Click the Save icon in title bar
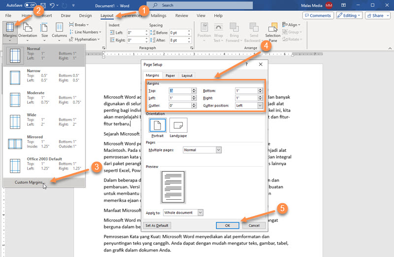The width and height of the screenshot is (394, 257). pyautogui.click(x=43, y=5)
